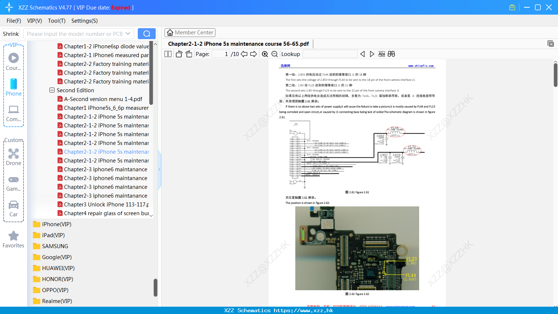Toggle two-page view layout icon
Image resolution: width=558 pixels, height=314 pixels.
click(x=168, y=54)
